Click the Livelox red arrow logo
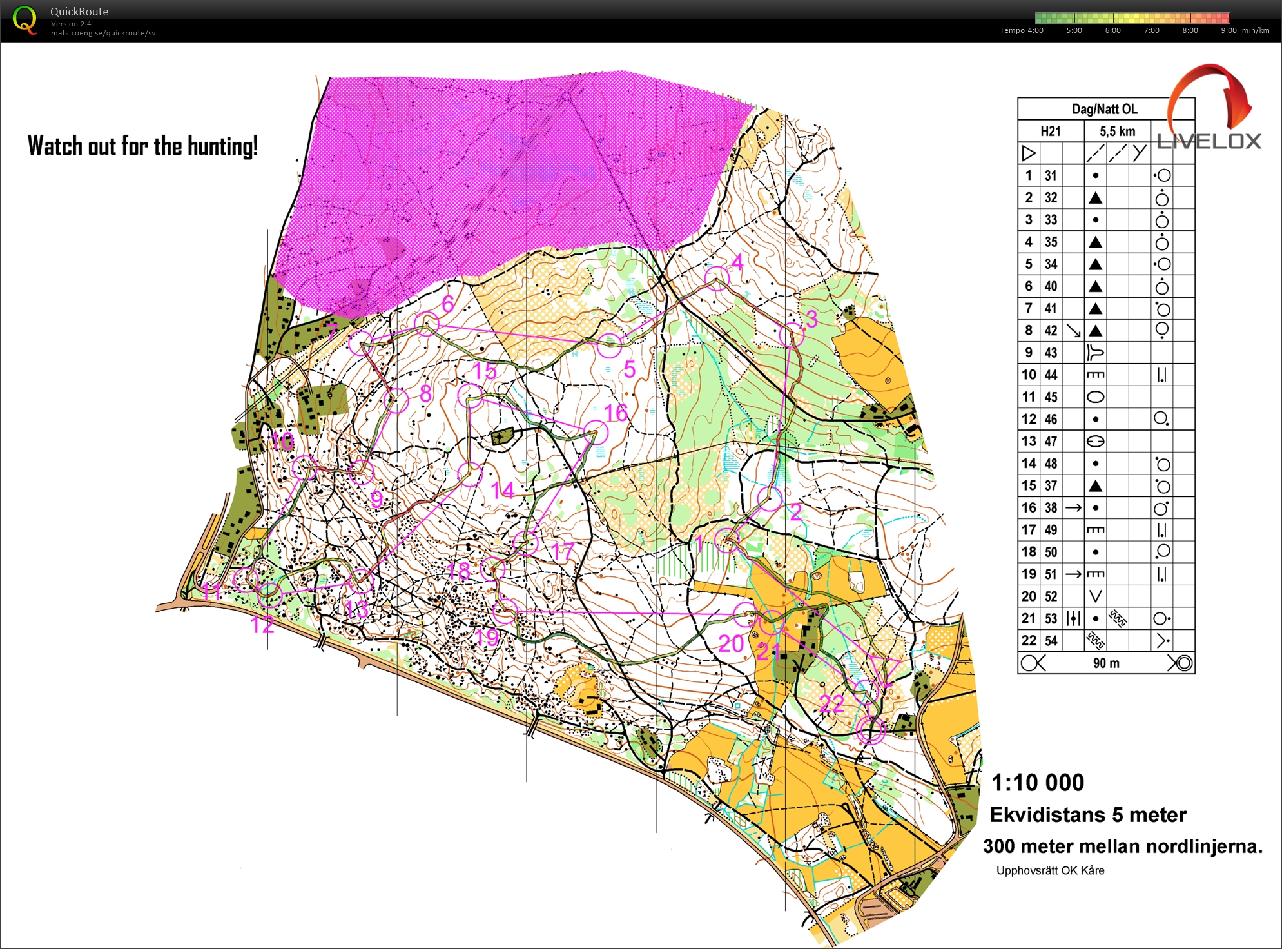Screen dimensions: 1282x949 click(x=1212, y=97)
